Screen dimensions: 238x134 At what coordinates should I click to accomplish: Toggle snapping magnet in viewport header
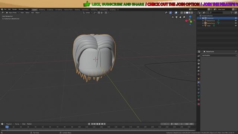coord(99,13)
